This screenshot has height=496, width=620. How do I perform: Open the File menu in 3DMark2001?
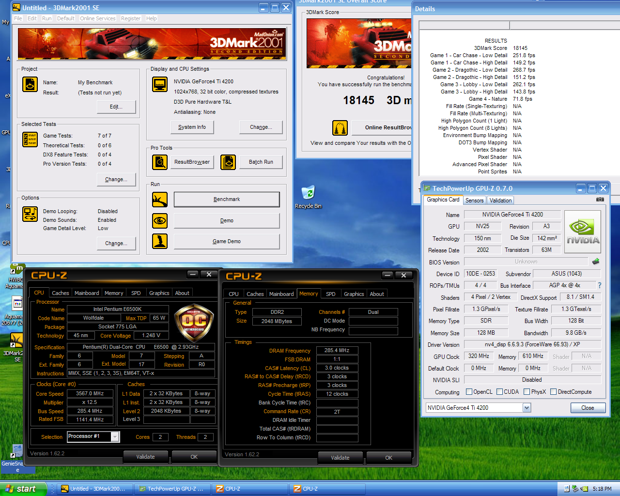pyautogui.click(x=18, y=18)
